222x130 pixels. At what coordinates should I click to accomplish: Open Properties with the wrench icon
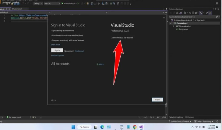[207, 13]
